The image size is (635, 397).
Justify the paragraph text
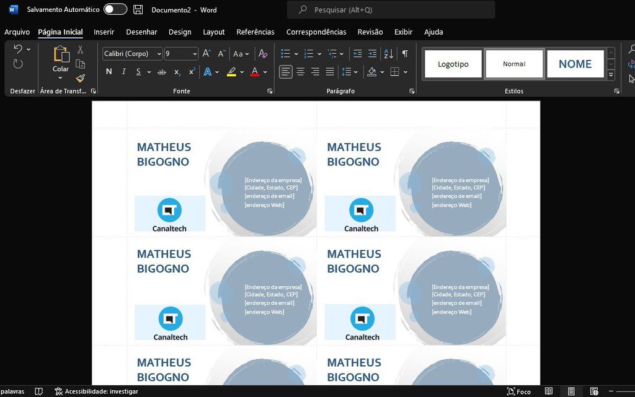[x=330, y=72]
